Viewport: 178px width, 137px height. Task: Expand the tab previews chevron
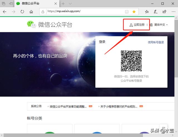[x=70, y=4]
